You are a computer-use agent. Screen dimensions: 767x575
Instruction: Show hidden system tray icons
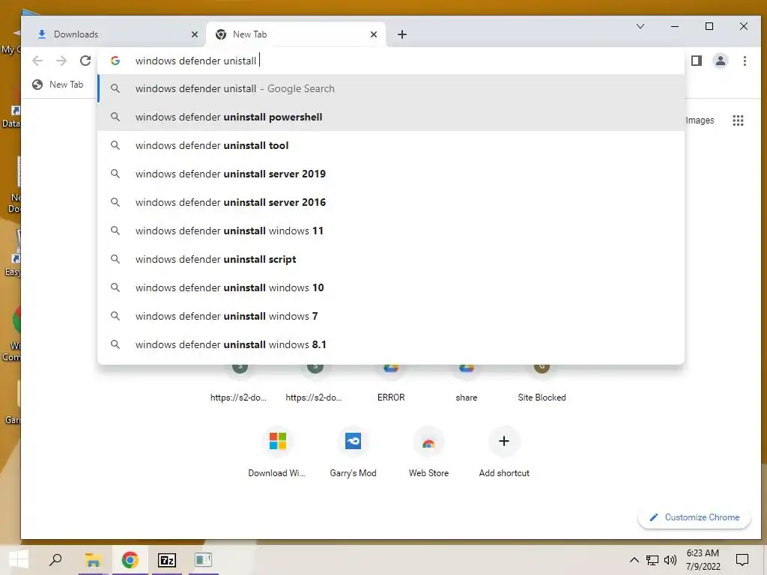tap(634, 560)
